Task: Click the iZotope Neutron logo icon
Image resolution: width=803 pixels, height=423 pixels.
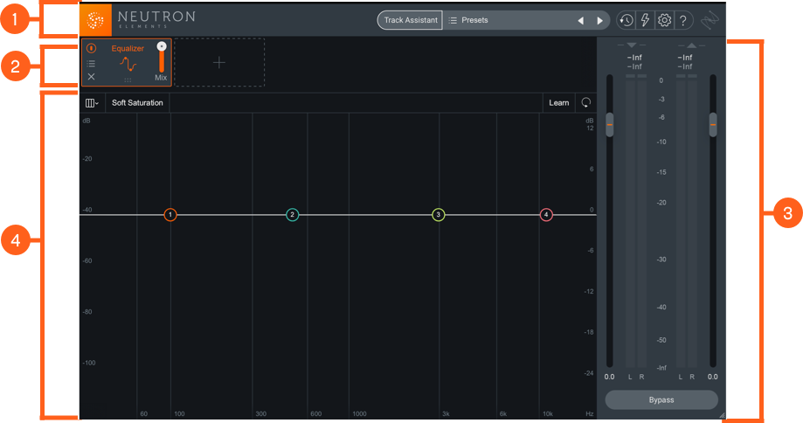Action: [95, 20]
